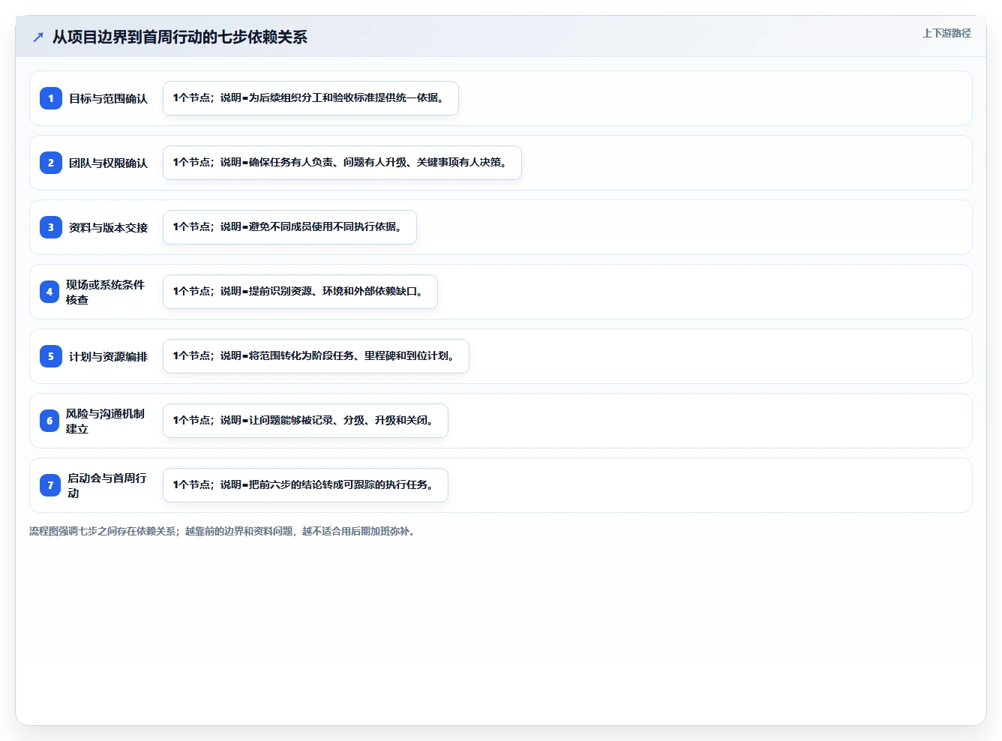Click the step 6 number badge

(x=49, y=421)
